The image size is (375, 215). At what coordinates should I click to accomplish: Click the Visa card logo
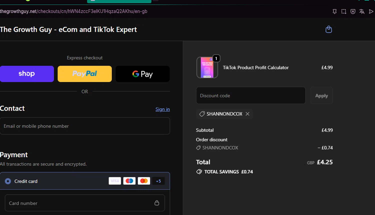tap(115, 181)
